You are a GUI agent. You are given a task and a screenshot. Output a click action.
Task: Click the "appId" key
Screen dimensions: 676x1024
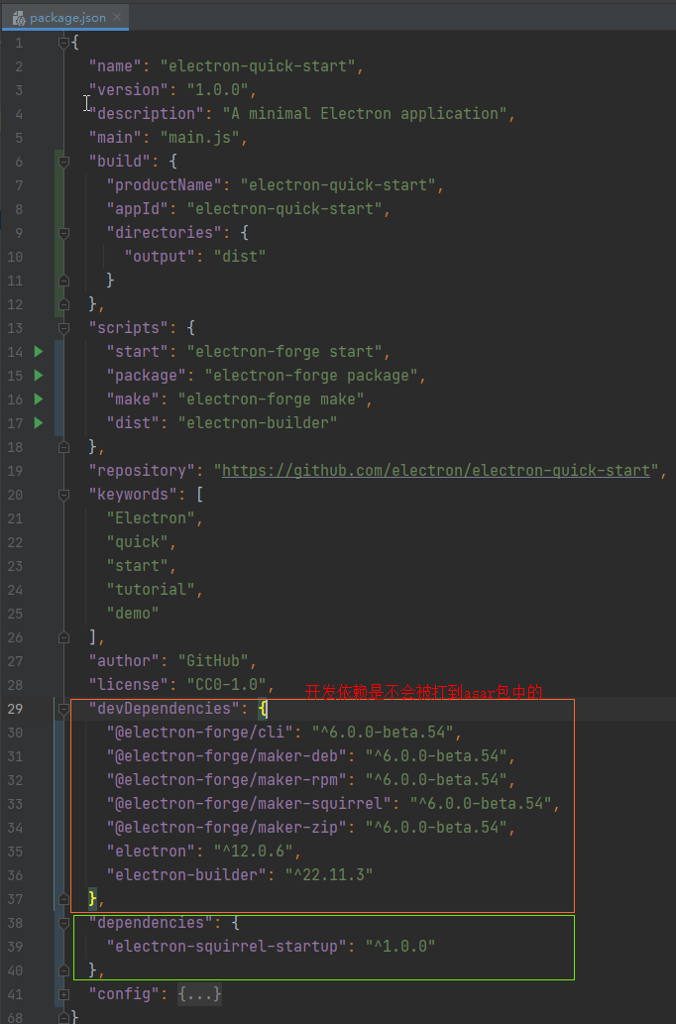coord(137,209)
